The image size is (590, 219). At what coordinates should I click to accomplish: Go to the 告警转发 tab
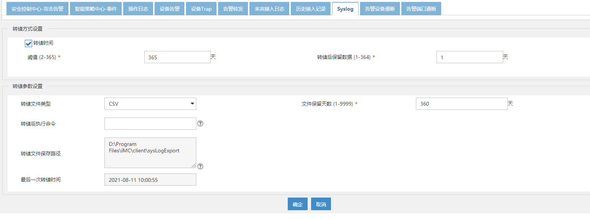233,9
